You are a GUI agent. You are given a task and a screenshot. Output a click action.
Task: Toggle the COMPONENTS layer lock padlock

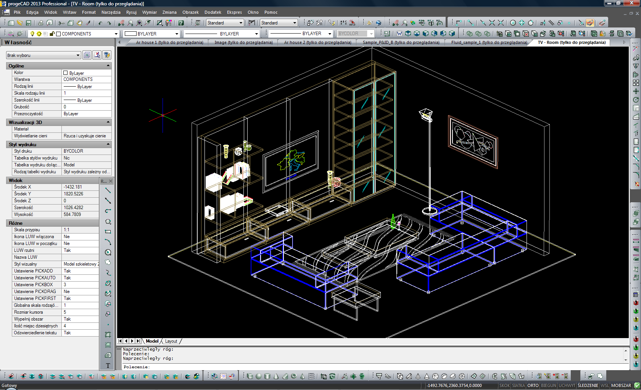[53, 33]
